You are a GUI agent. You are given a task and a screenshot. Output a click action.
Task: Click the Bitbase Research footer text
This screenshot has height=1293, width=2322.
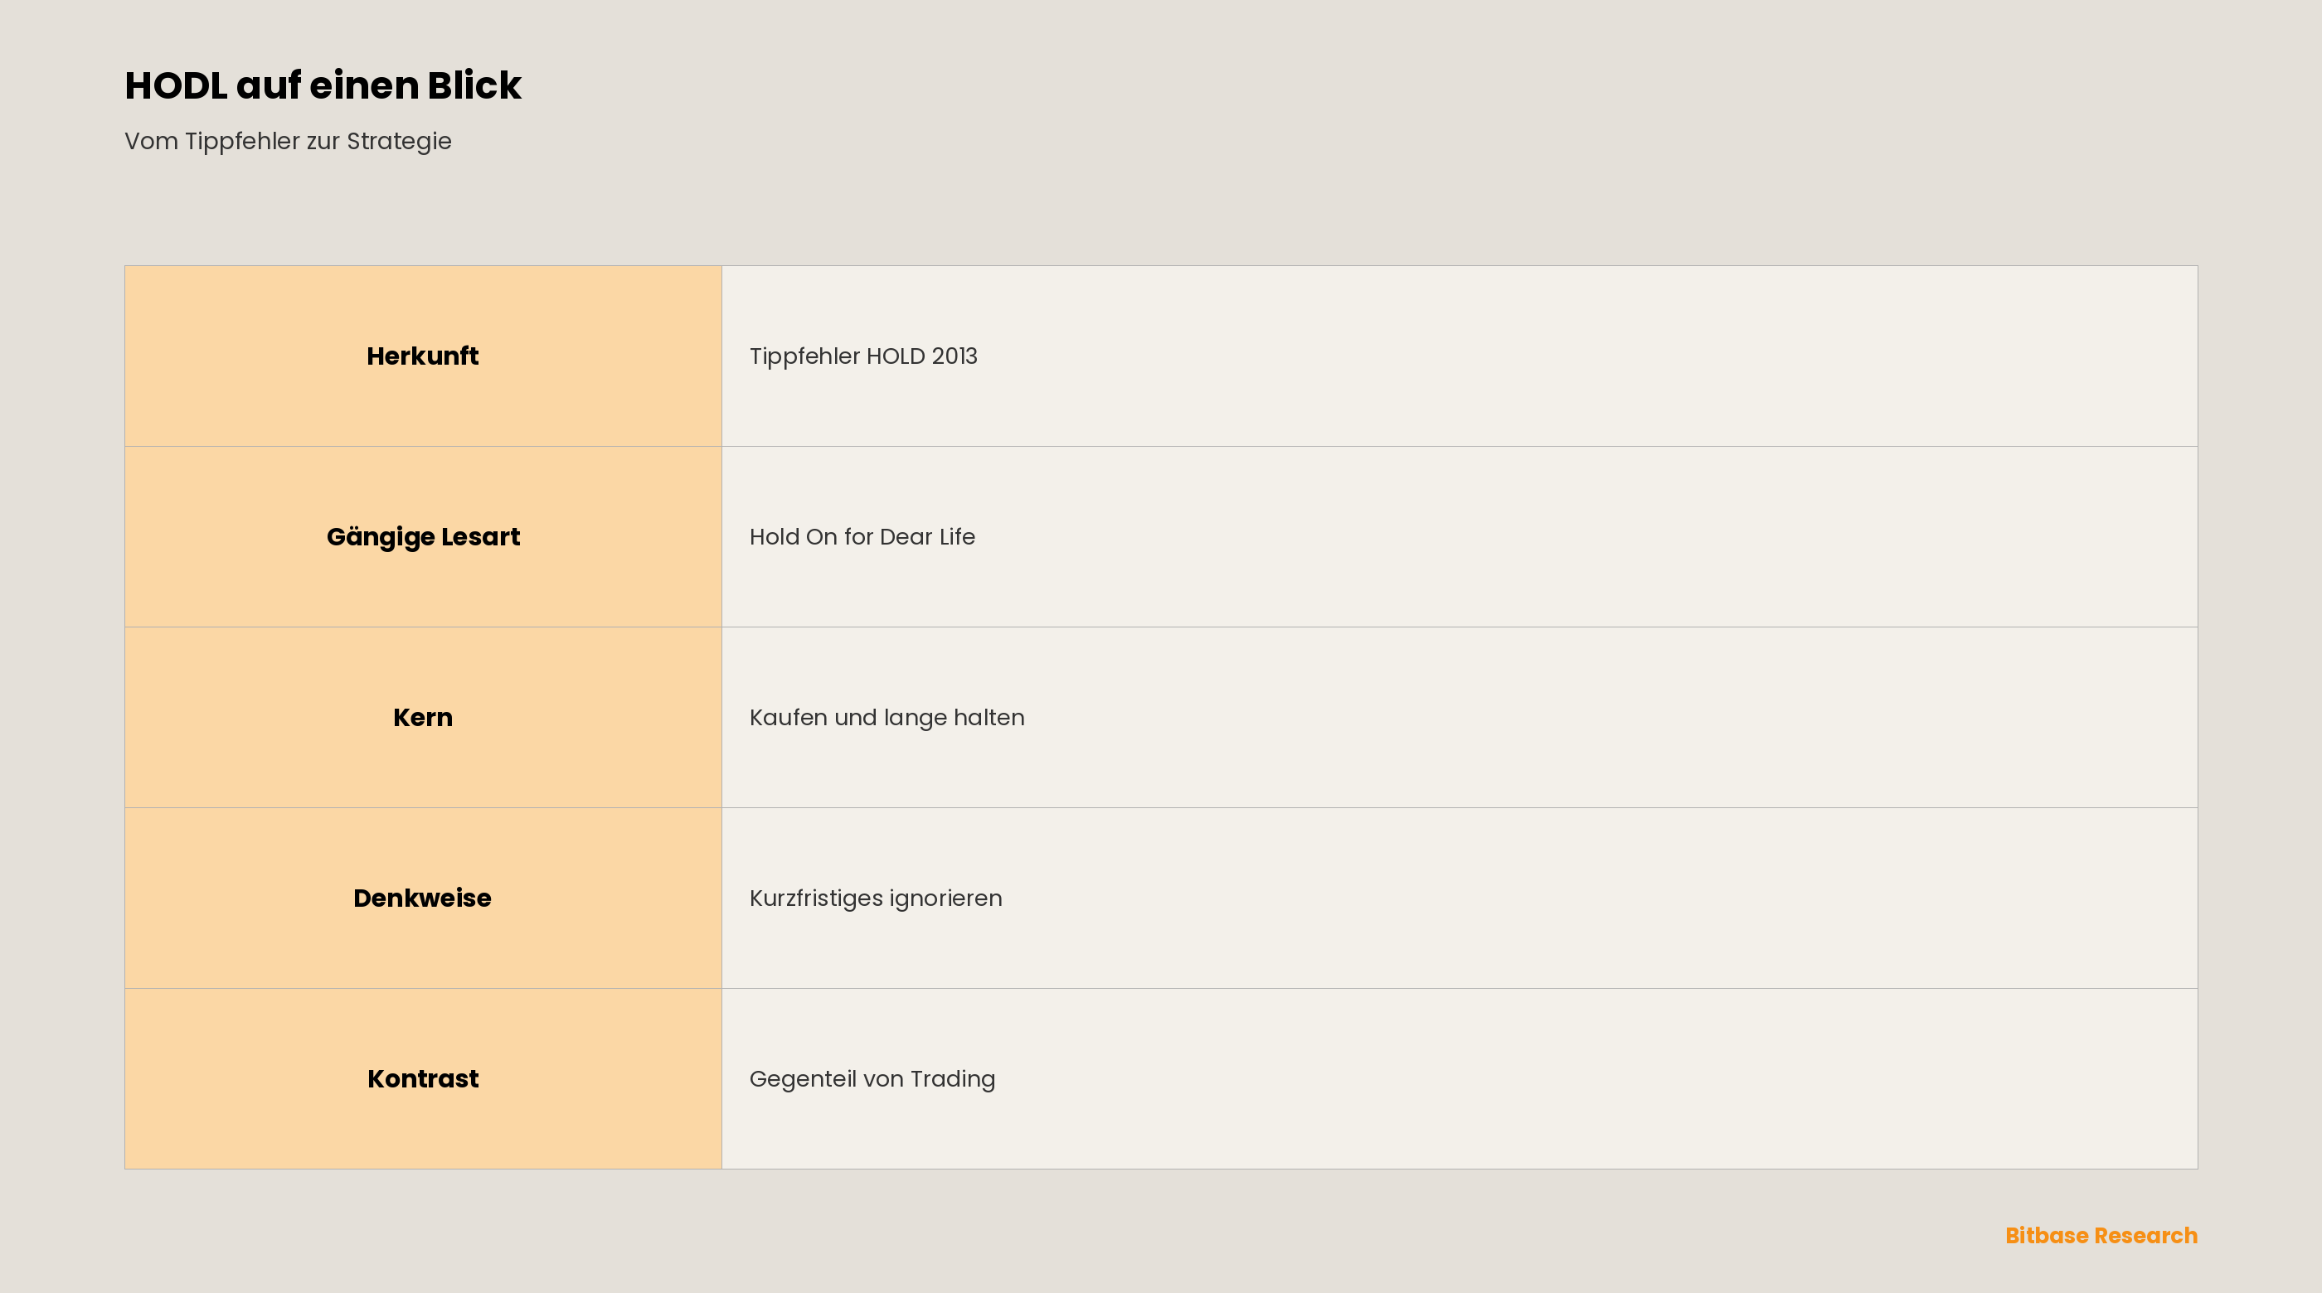point(2101,1235)
